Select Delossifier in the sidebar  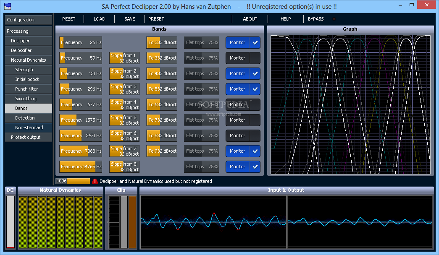29,50
